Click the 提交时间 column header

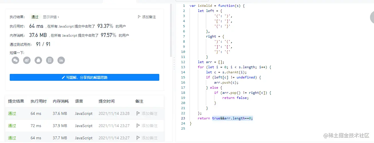click(x=107, y=101)
